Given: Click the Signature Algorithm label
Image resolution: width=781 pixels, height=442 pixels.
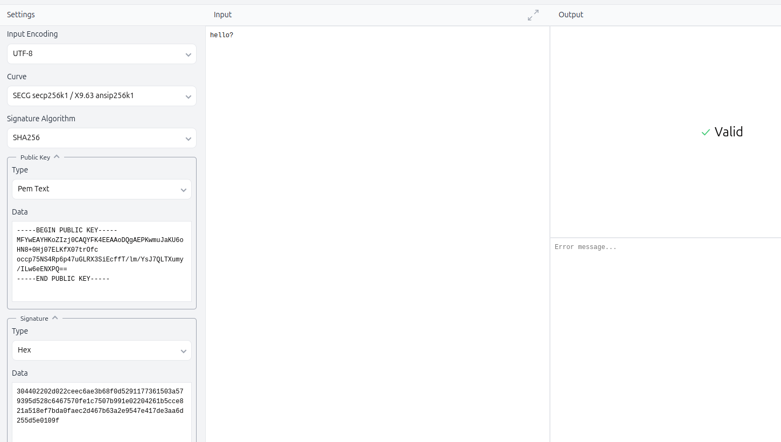Looking at the screenshot, I should click(41, 119).
